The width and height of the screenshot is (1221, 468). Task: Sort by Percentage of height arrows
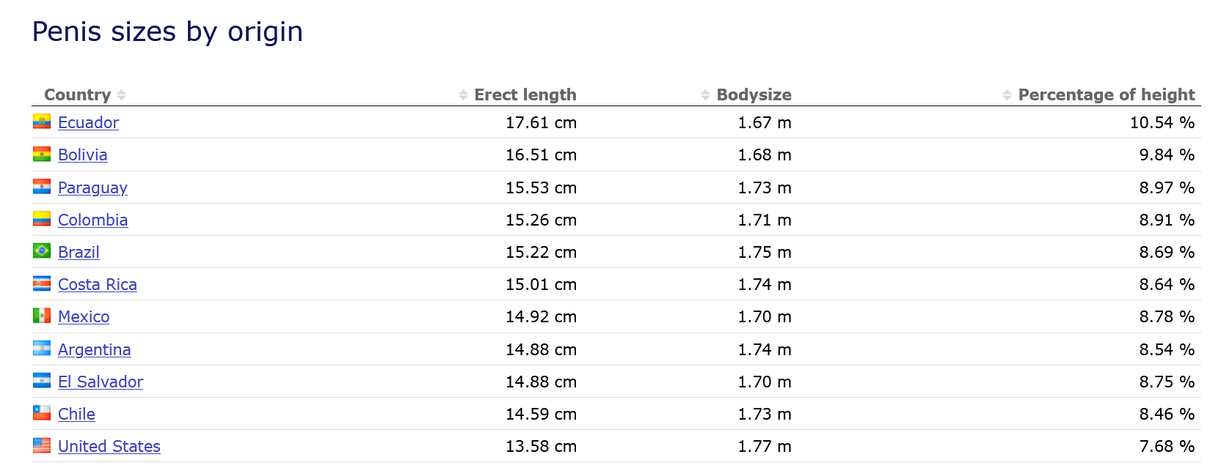[1007, 95]
